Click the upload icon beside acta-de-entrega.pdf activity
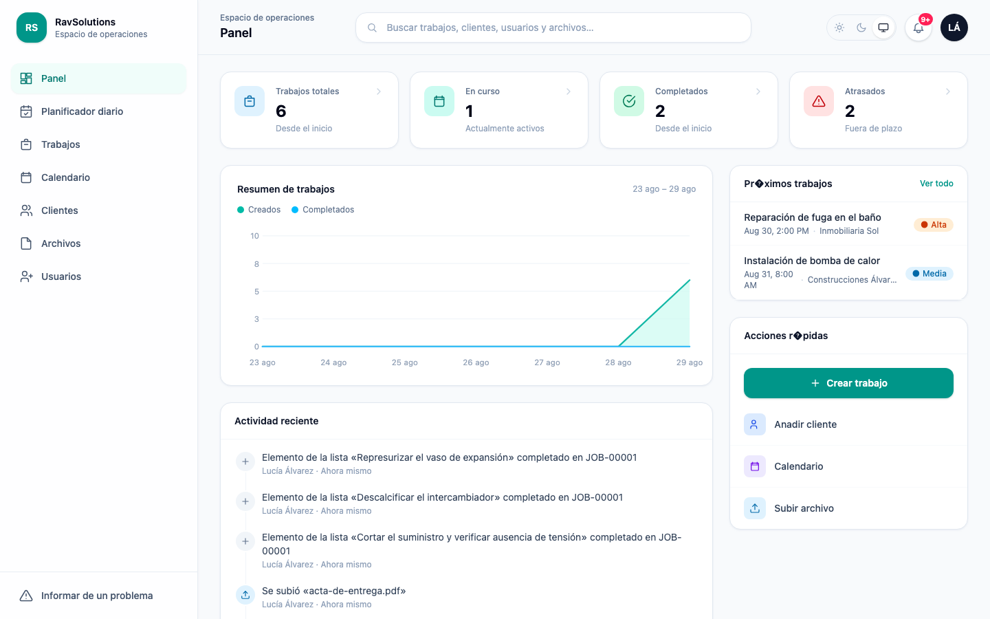The width and height of the screenshot is (990, 619). point(245,595)
